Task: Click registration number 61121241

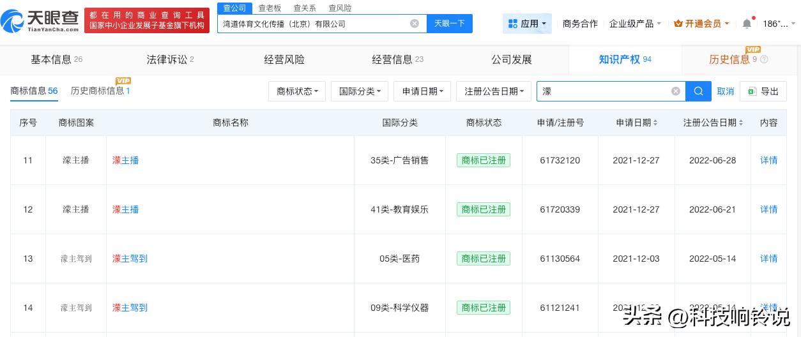Action: pos(560,308)
